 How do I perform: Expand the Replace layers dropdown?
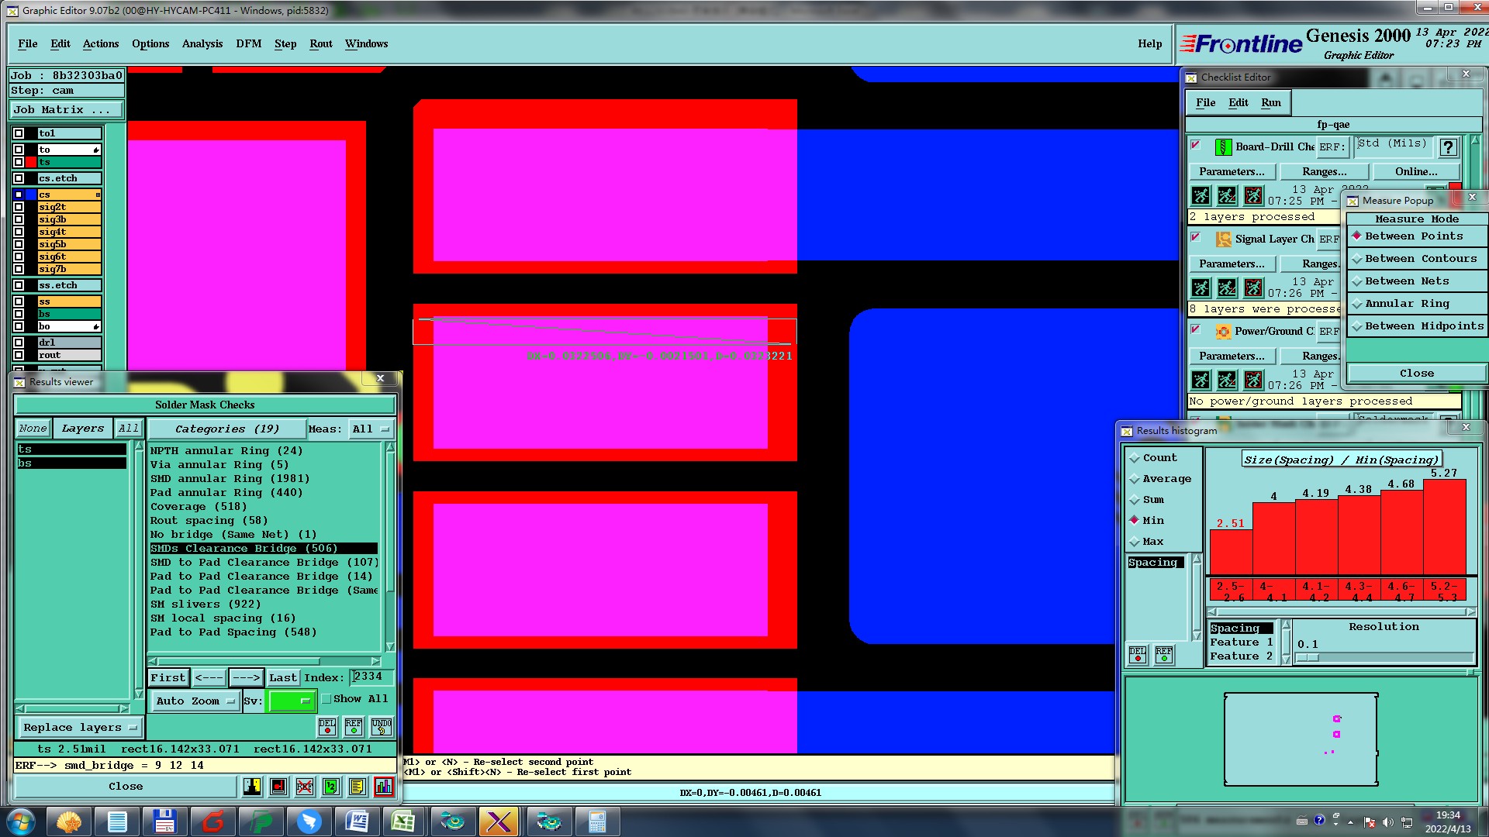[80, 727]
